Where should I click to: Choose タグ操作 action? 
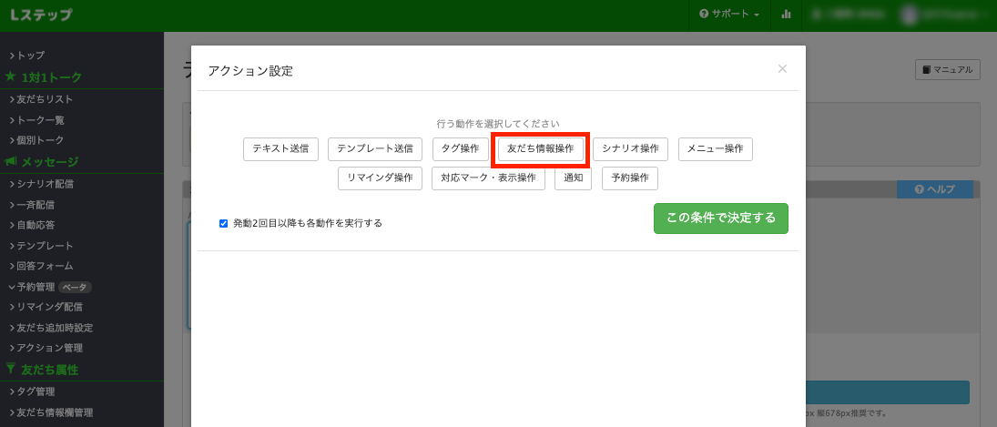[461, 148]
